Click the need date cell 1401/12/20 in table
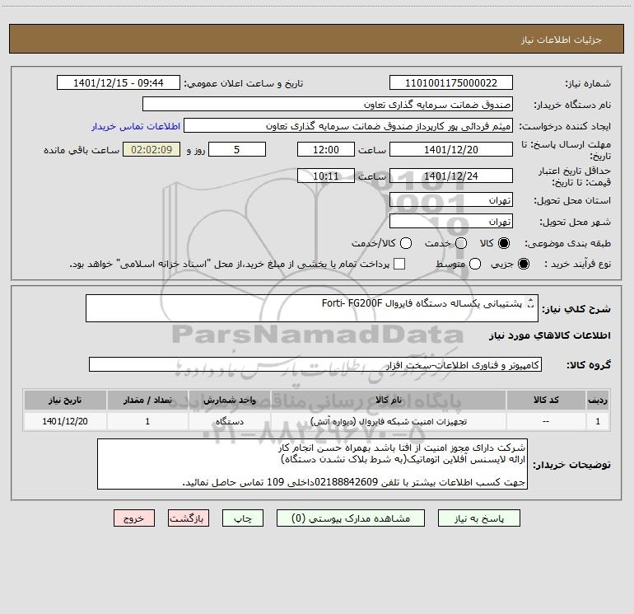The height and width of the screenshot is (614, 634). pyautogui.click(x=65, y=421)
